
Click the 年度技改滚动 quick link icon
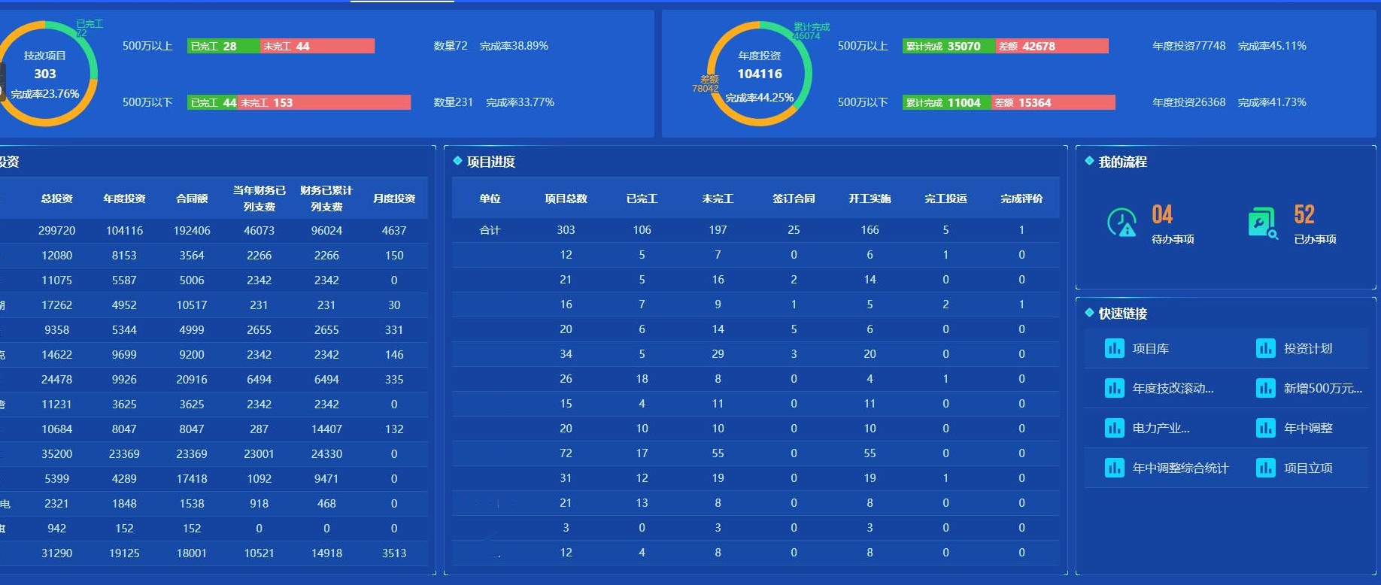1114,389
